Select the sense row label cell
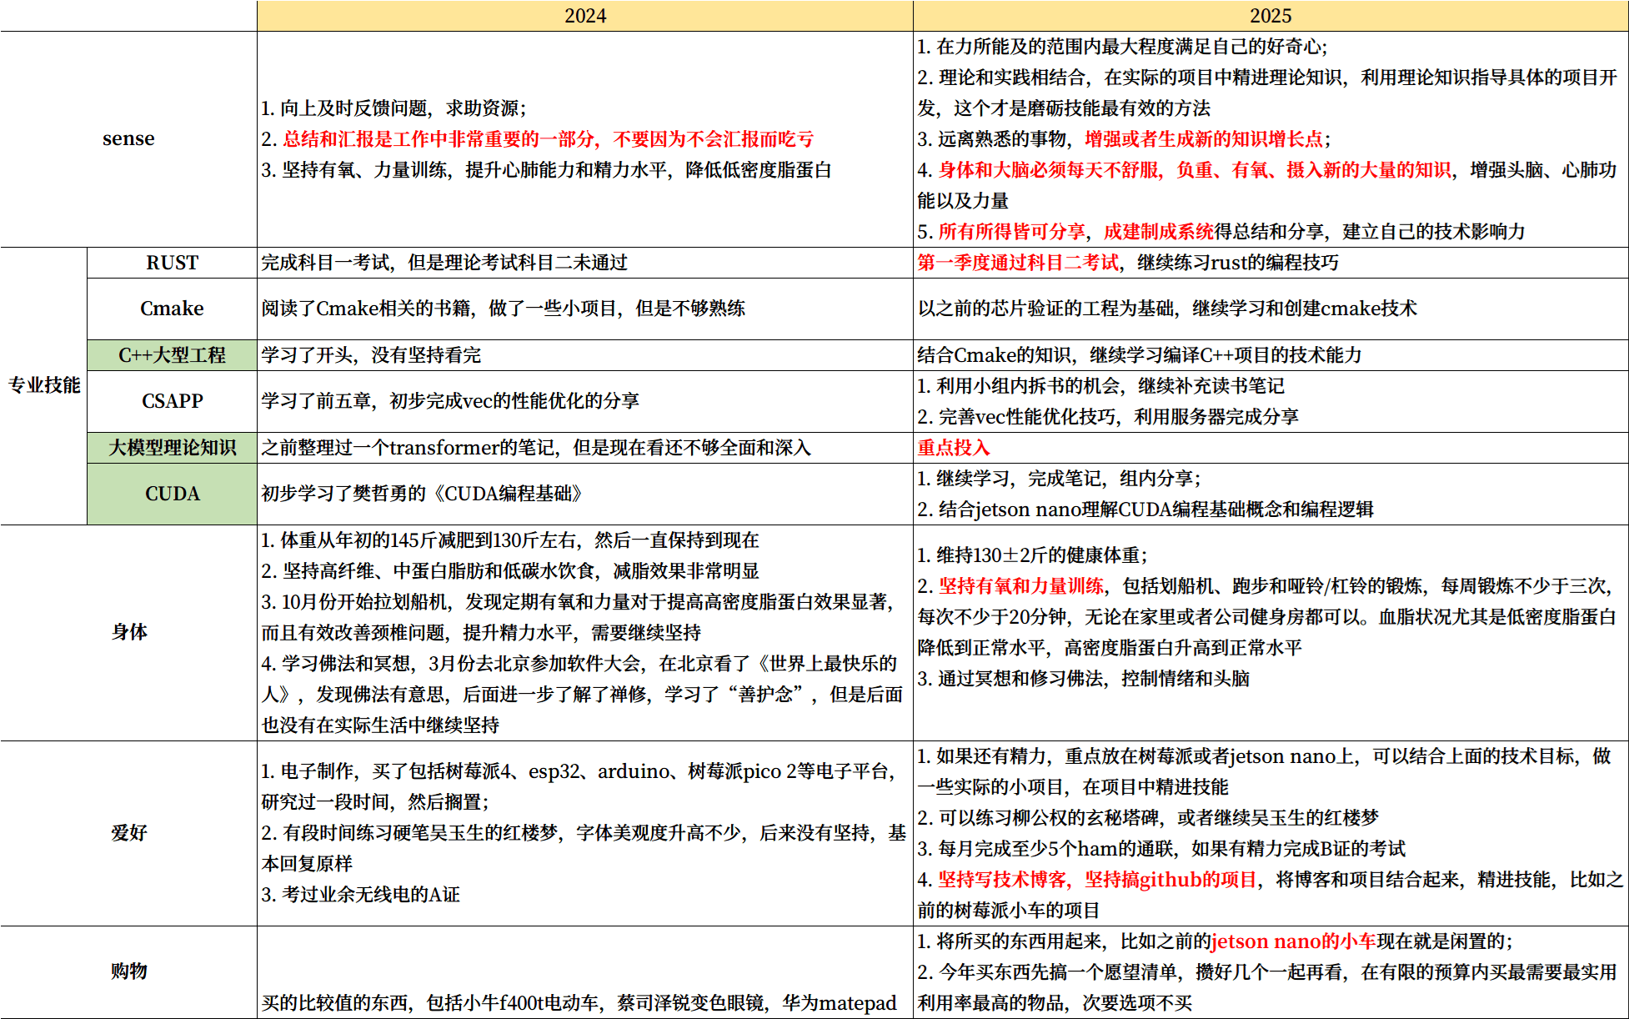1629x1019 pixels. 128,138
